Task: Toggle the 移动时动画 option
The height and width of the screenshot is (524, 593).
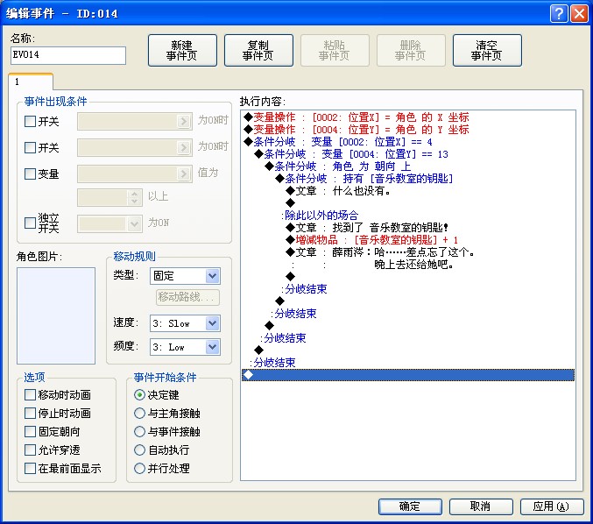Action: tap(30, 395)
